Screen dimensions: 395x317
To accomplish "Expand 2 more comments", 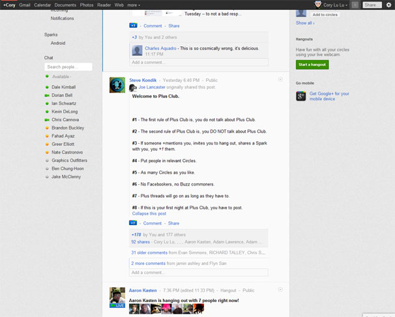I will (148, 264).
